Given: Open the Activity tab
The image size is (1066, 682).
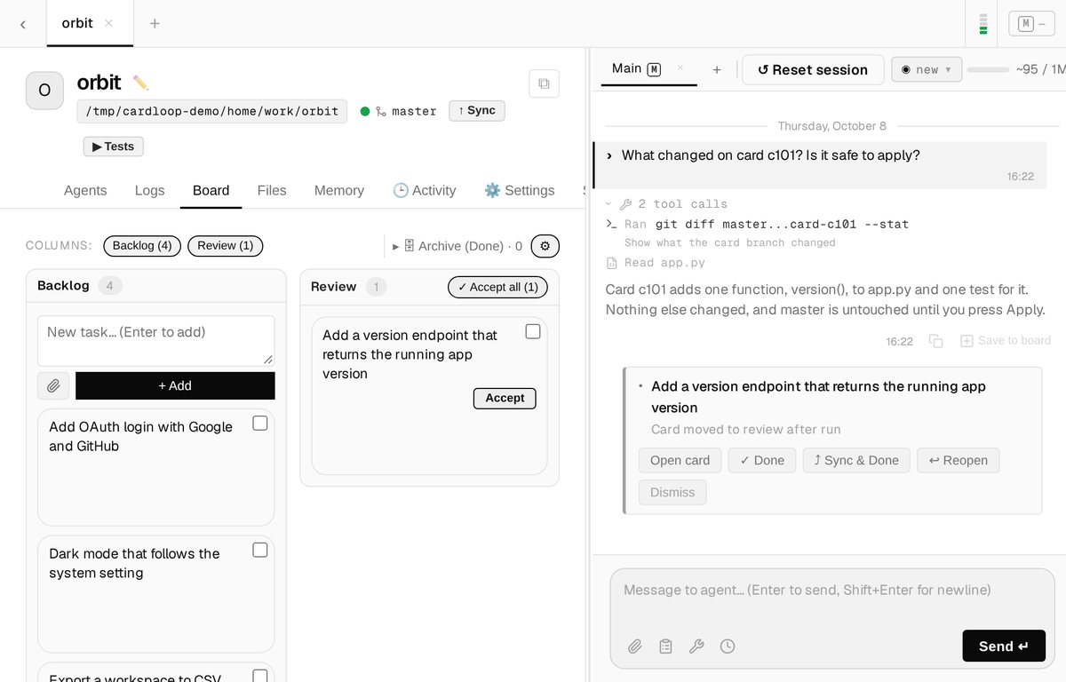Looking at the screenshot, I should [424, 190].
